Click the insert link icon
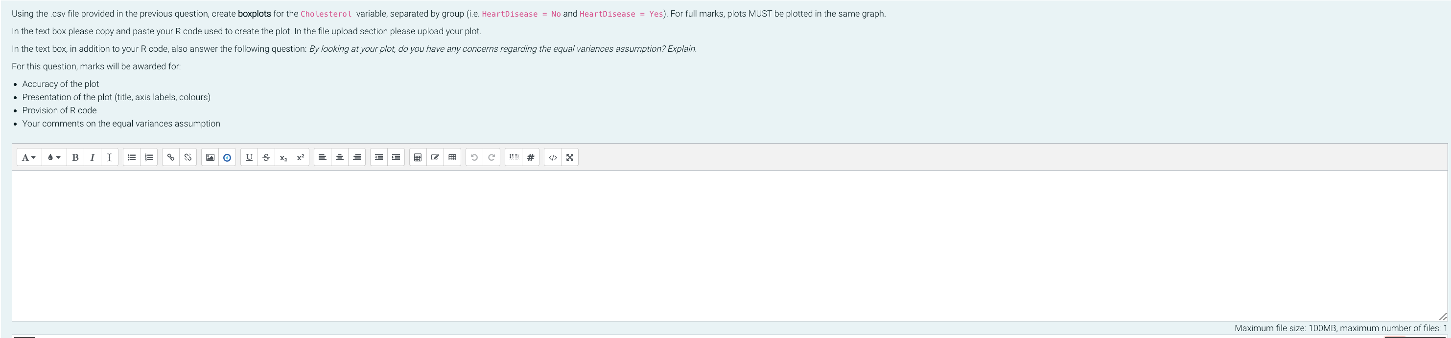The image size is (1451, 338). (x=171, y=157)
